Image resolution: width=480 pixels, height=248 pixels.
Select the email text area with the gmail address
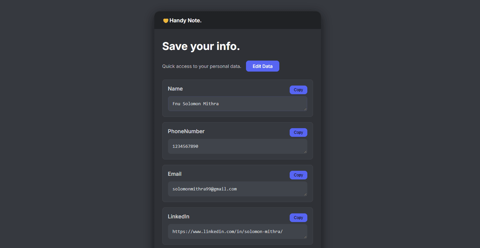[x=237, y=189]
